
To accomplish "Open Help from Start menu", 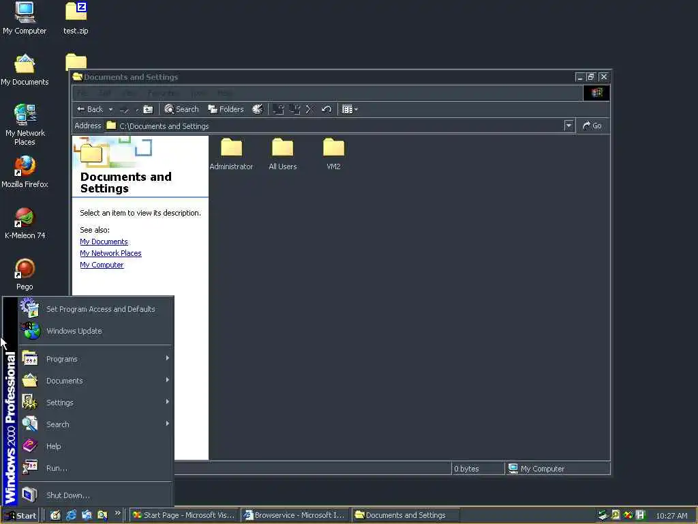I will [95, 446].
